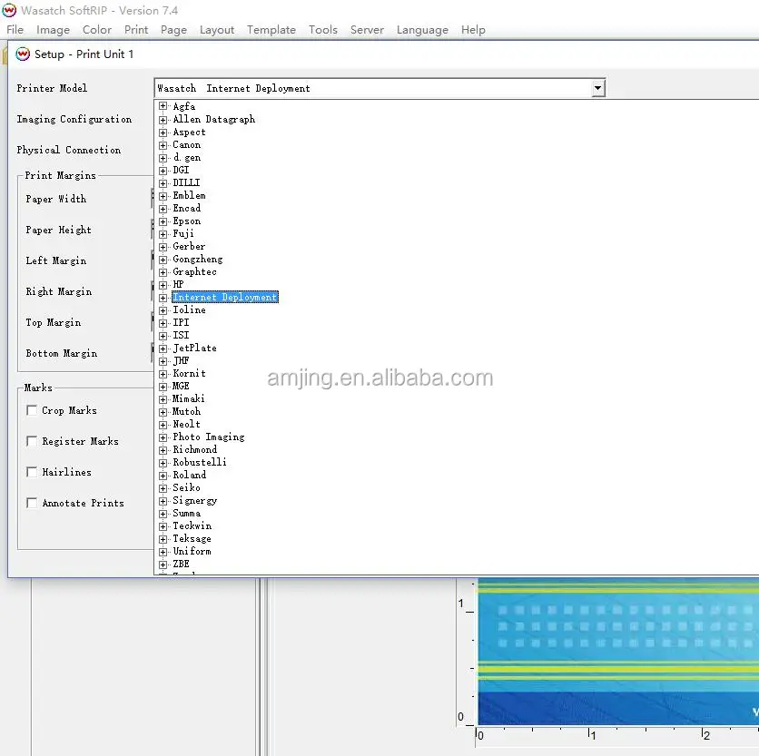Viewport: 759px width, 756px height.
Task: Open the Server menu
Action: (367, 30)
